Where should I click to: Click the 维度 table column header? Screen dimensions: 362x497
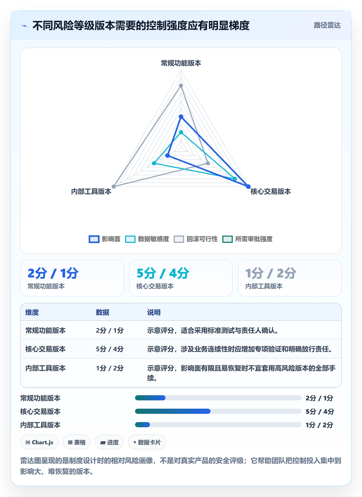pos(32,312)
